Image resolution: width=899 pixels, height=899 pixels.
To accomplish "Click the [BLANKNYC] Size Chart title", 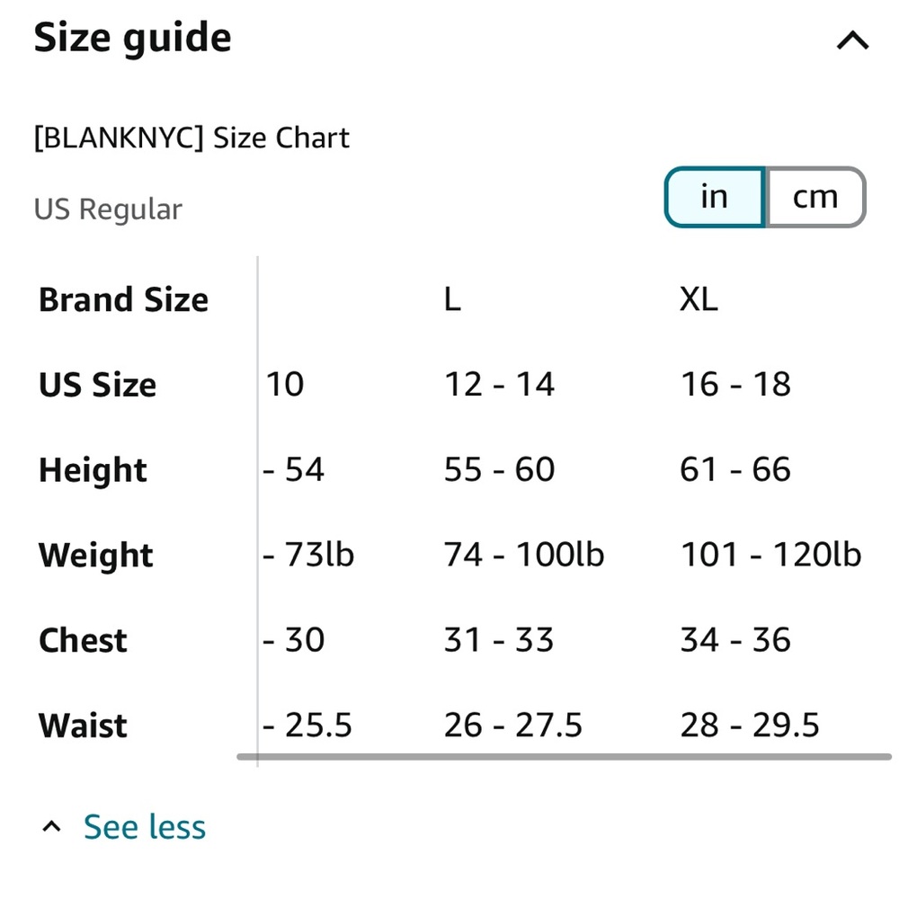I will (x=191, y=138).
